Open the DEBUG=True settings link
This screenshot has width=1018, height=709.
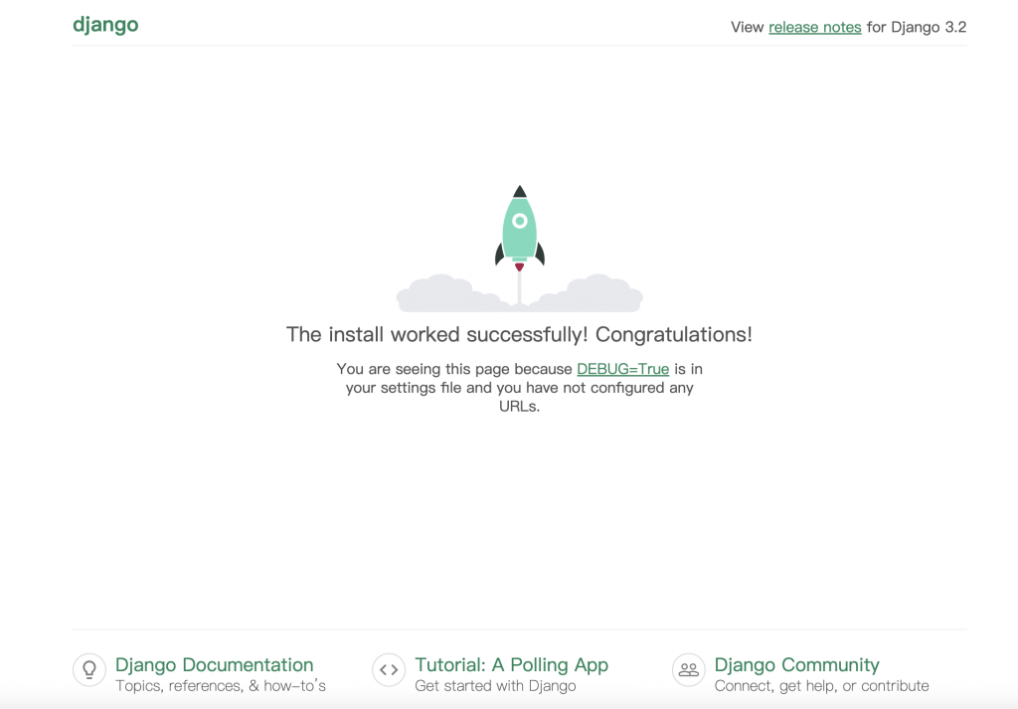coord(622,369)
